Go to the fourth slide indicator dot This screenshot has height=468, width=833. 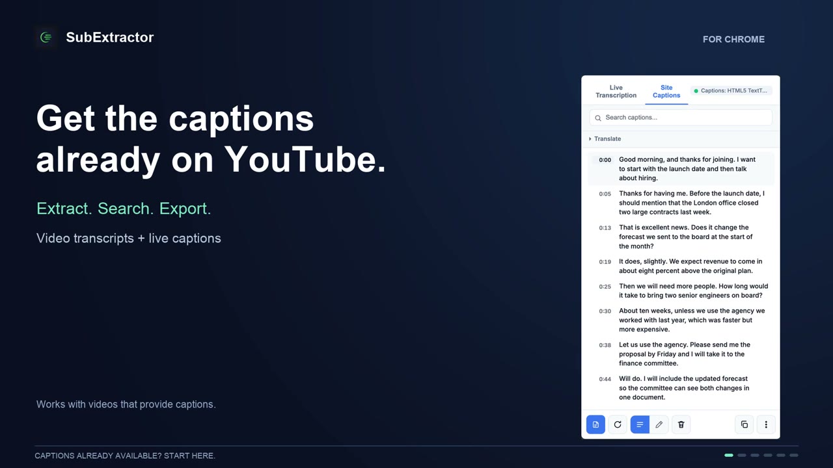coord(768,455)
